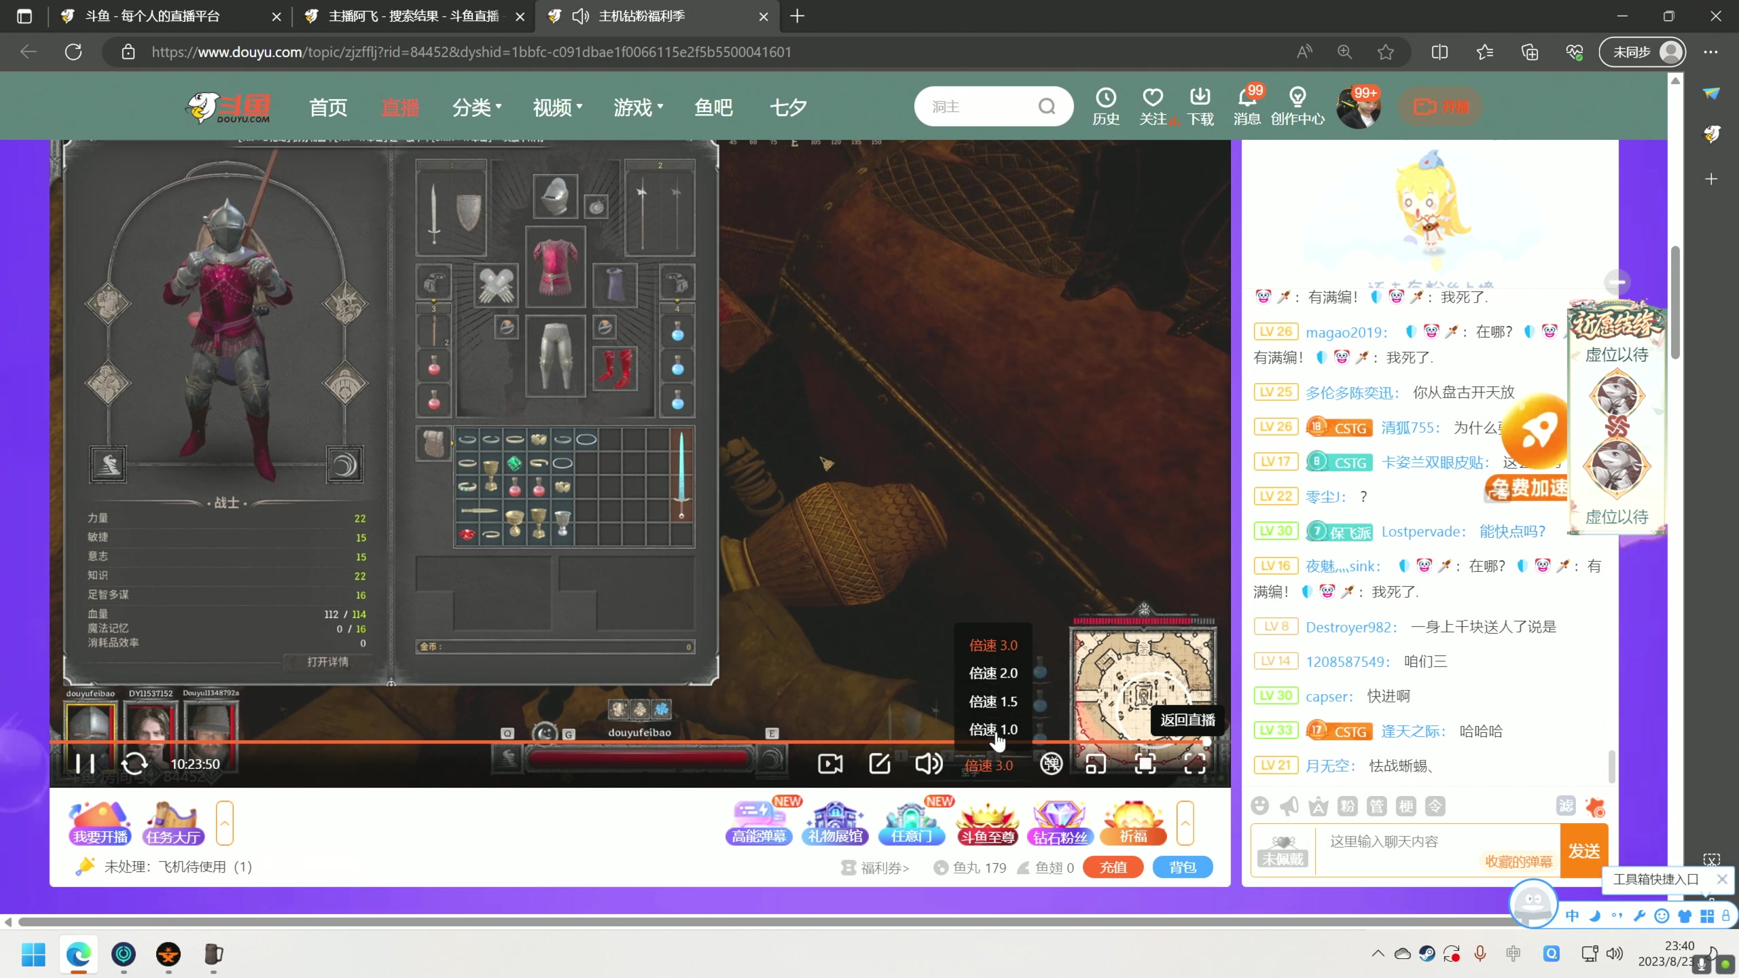The width and height of the screenshot is (1739, 978).
Task: Choose 倍速 3.0 in the speed menu
Action: click(993, 645)
